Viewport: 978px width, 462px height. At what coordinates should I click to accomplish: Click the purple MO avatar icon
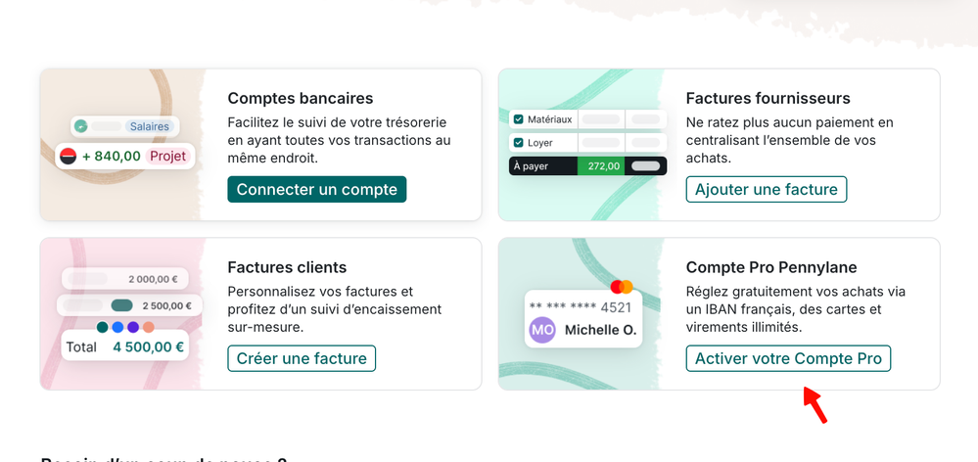point(542,330)
